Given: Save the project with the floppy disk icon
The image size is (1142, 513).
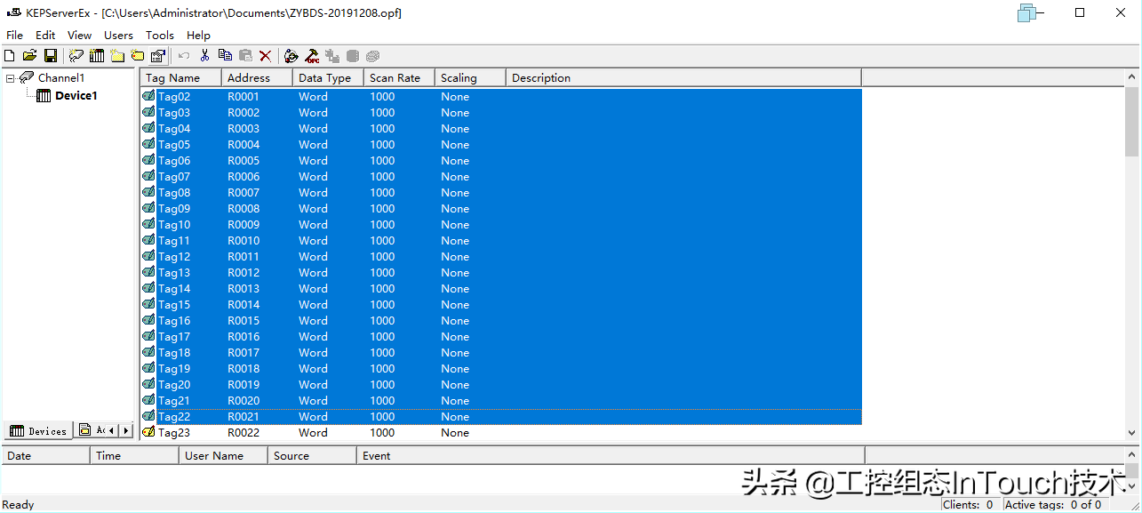Looking at the screenshot, I should (50, 56).
